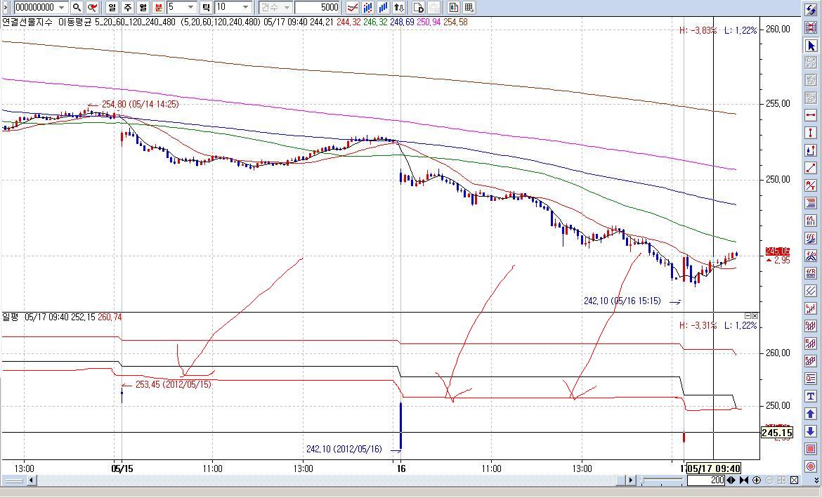The height and width of the screenshot is (498, 822).
Task: Open the tick interval dropdown showing 10
Action: click(245, 7)
